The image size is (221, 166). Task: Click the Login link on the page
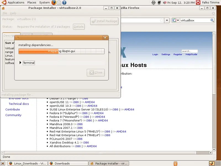pyautogui.click(x=155, y=54)
